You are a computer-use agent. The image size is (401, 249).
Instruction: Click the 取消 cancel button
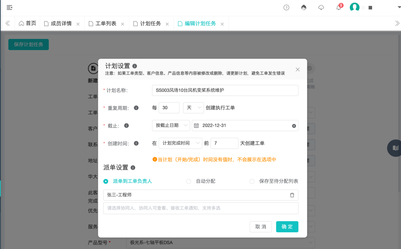tap(261, 227)
